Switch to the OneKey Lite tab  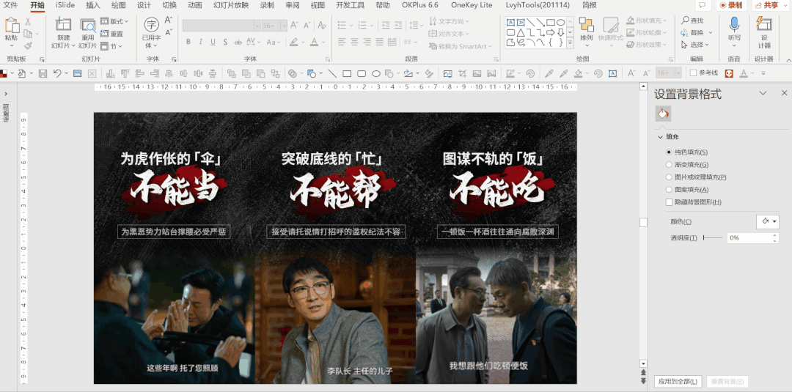(472, 6)
